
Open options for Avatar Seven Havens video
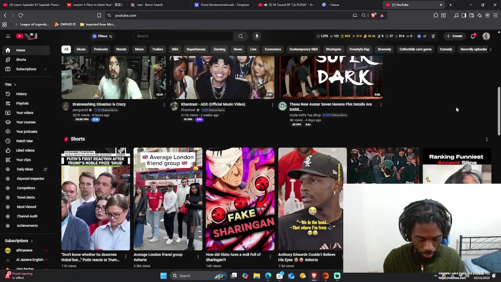(x=381, y=105)
